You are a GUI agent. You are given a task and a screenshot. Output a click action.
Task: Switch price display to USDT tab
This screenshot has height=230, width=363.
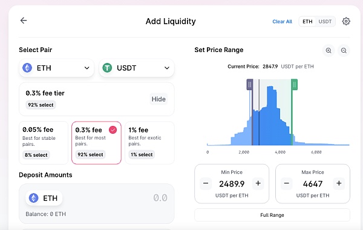click(x=325, y=22)
